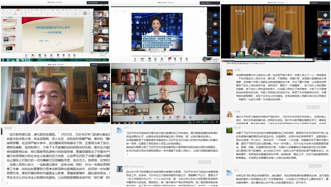Select the second slide thumbnail in WPS panel
331x187 pixels.
click(9, 31)
